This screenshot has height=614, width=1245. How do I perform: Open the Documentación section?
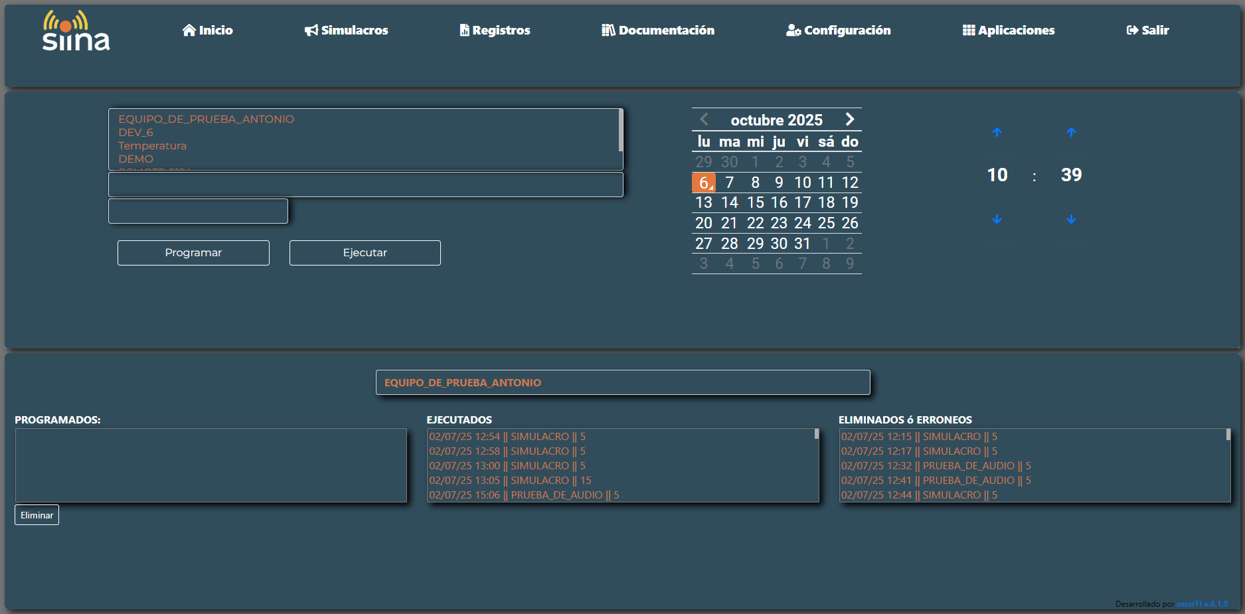[658, 31]
